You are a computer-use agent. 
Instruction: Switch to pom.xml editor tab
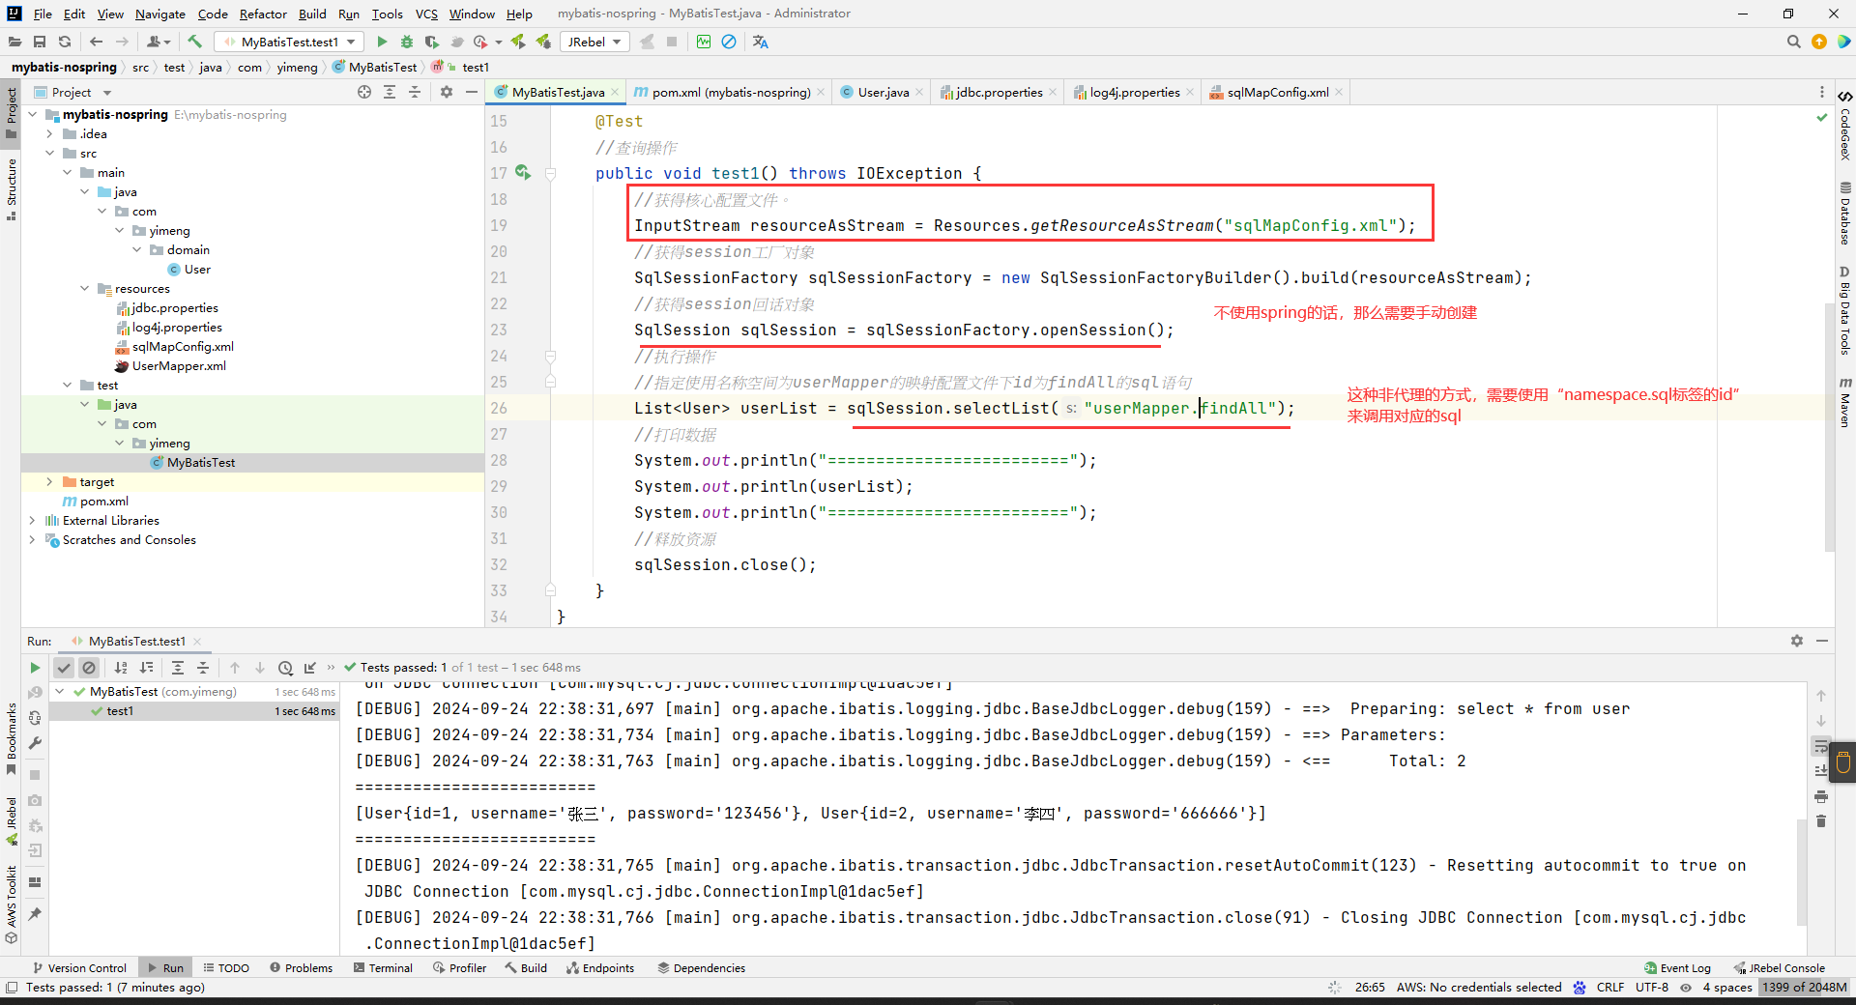[x=730, y=92]
